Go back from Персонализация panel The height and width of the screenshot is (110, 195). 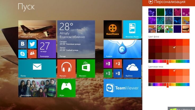click(x=151, y=2)
